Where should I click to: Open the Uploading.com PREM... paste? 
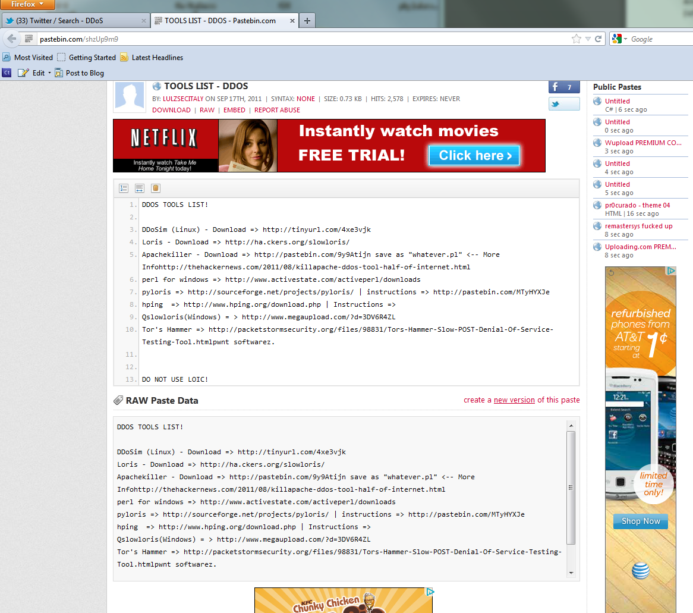click(x=641, y=247)
